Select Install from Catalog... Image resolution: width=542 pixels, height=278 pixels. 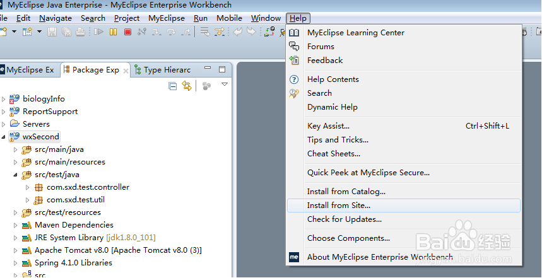coord(404,191)
